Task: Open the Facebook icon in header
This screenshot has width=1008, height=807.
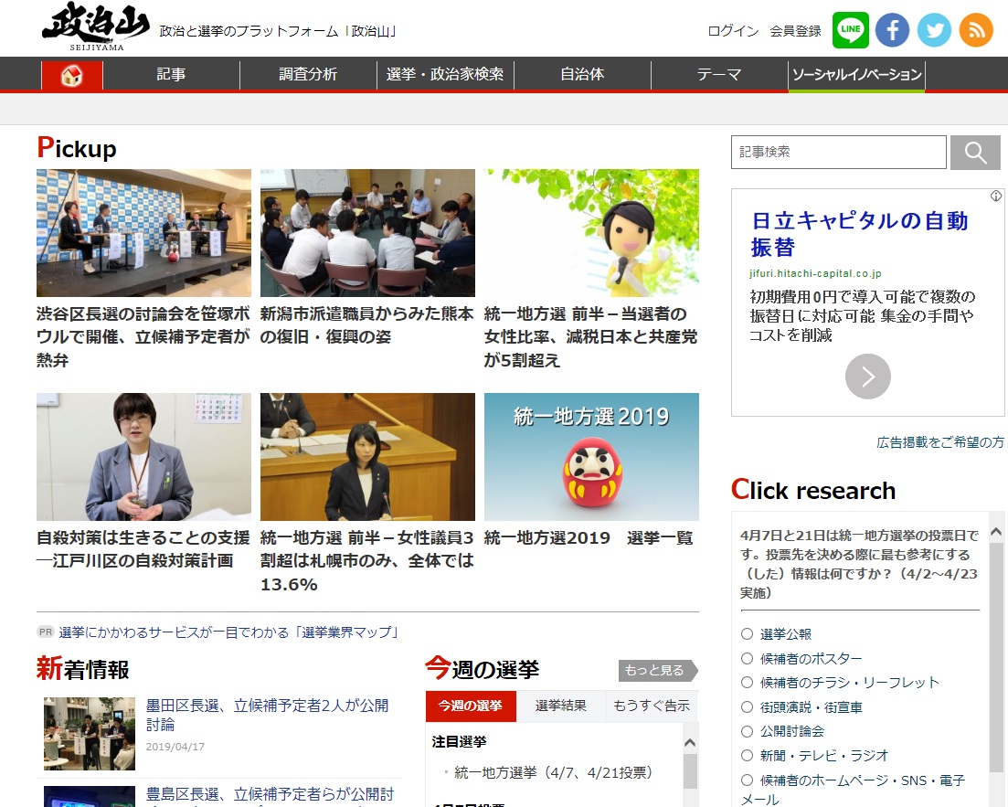Action: [x=892, y=30]
